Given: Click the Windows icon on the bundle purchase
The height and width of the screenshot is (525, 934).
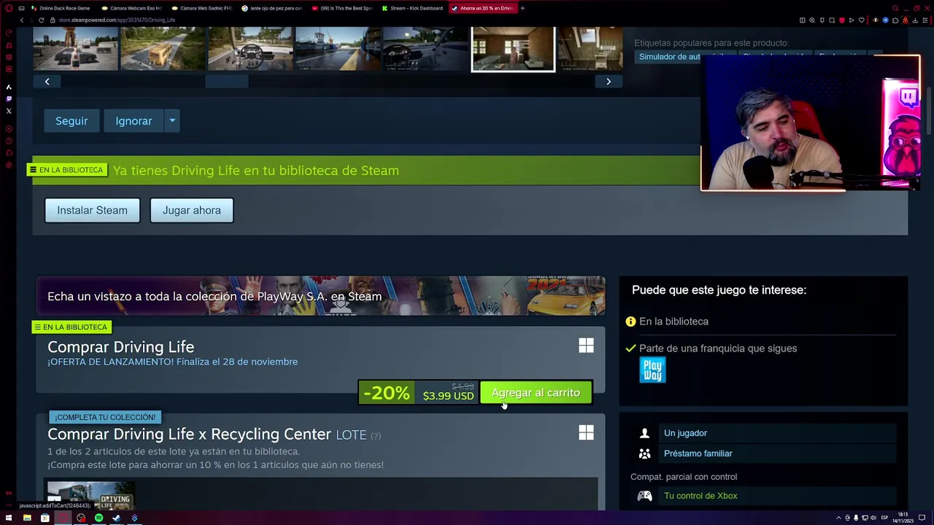Looking at the screenshot, I should tap(586, 433).
